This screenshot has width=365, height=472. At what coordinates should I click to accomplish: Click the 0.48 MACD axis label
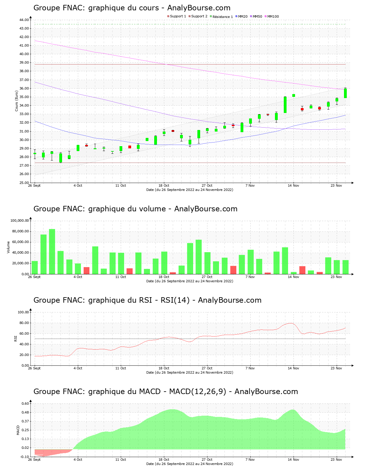[25, 412]
